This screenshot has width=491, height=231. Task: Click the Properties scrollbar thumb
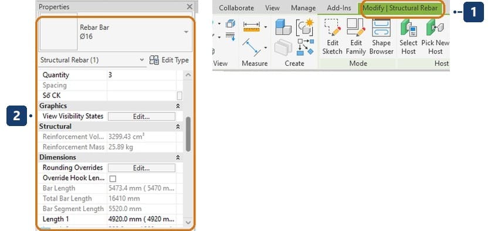tap(188, 134)
